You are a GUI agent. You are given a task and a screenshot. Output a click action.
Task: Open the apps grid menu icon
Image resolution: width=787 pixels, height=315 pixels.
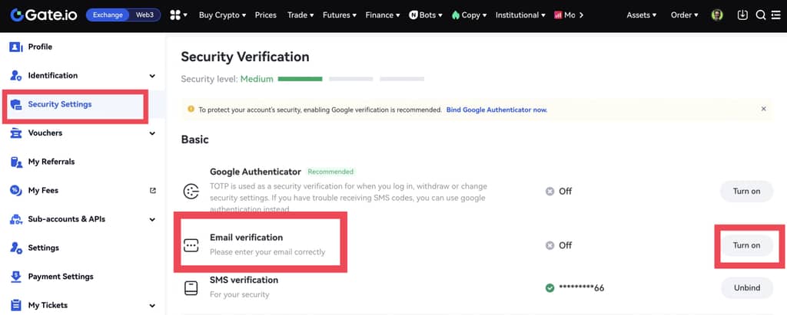[175, 15]
